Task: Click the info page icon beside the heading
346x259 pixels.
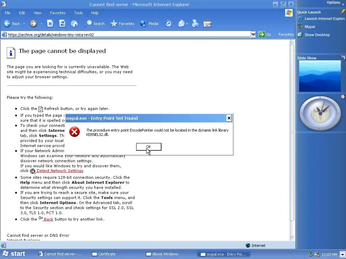Action: click(11, 53)
